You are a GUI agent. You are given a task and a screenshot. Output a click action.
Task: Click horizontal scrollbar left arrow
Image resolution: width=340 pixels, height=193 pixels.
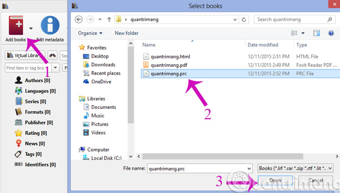pyautogui.click(x=139, y=156)
